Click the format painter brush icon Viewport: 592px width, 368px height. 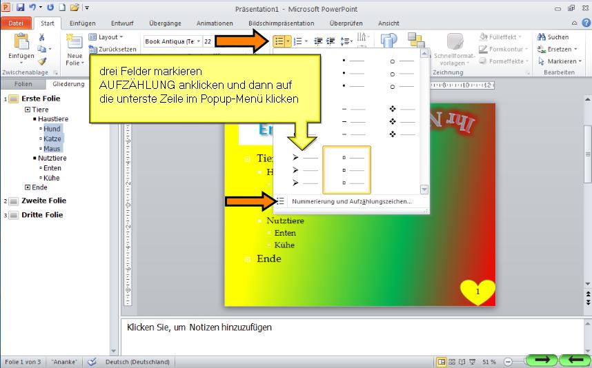click(x=42, y=61)
